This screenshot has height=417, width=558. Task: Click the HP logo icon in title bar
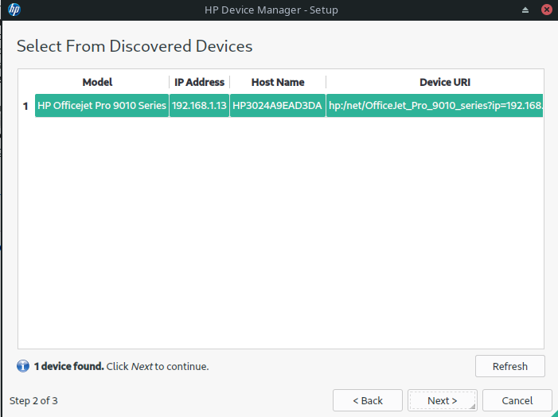[x=14, y=10]
